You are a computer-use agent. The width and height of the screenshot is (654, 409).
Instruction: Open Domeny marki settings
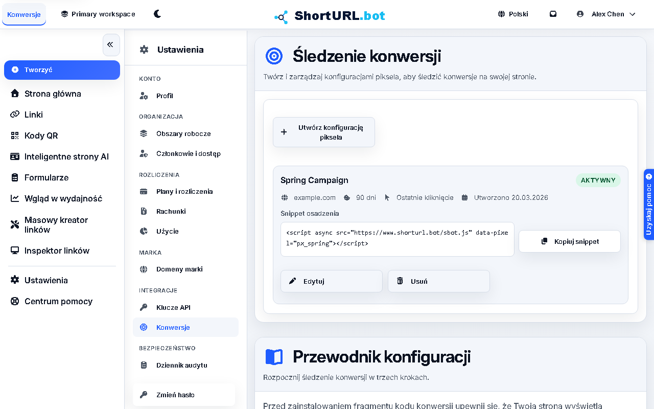[185, 269]
